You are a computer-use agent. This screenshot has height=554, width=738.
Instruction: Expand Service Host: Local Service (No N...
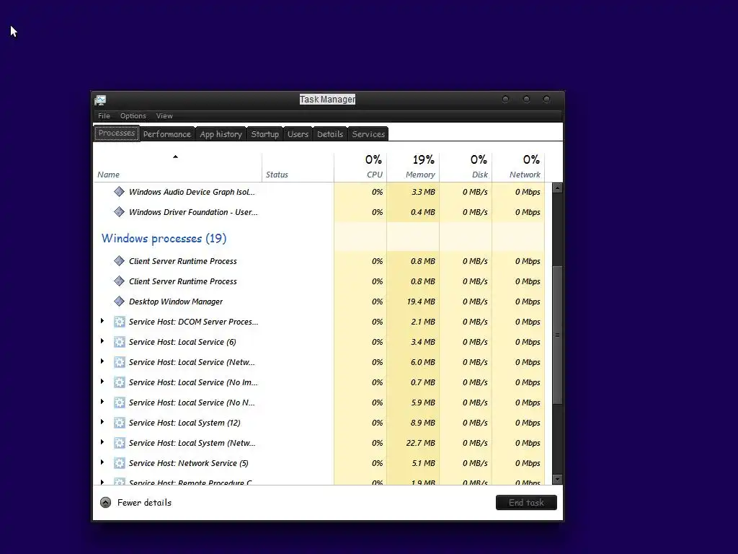point(102,402)
